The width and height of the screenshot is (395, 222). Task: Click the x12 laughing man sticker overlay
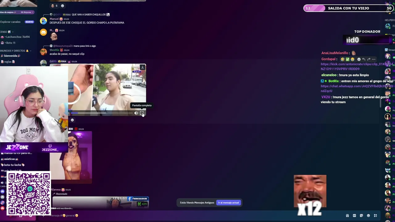[x=310, y=195]
